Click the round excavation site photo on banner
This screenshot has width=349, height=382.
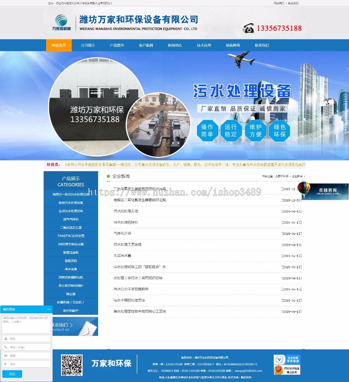click(x=158, y=125)
